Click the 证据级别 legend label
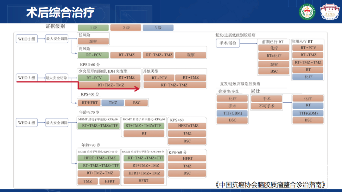This screenshot has height=192, width=342. (55, 26)
